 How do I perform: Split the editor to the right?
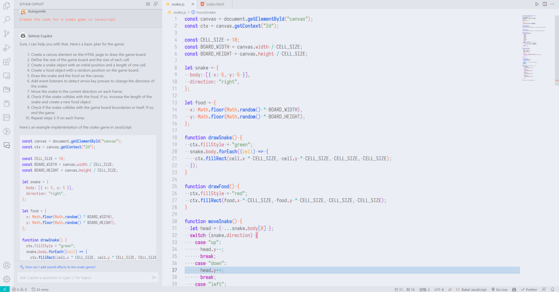tap(545, 4)
